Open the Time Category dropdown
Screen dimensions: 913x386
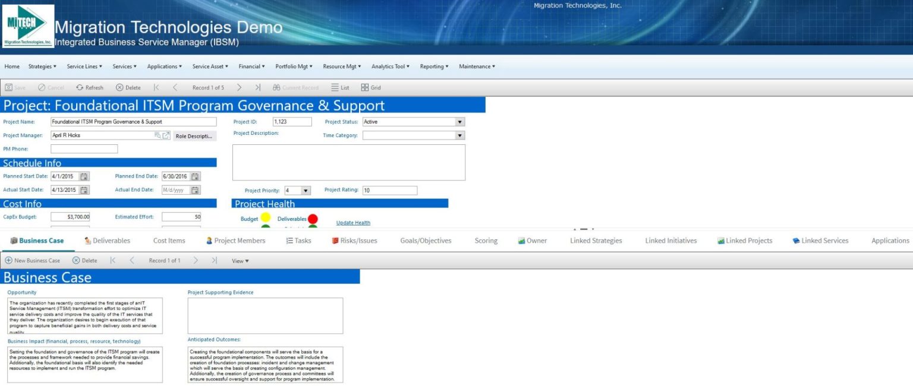459,135
